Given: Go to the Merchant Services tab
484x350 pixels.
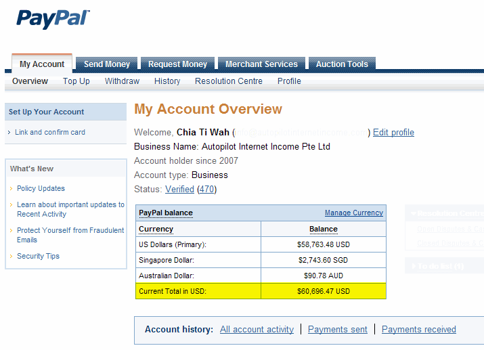Looking at the screenshot, I should point(261,64).
